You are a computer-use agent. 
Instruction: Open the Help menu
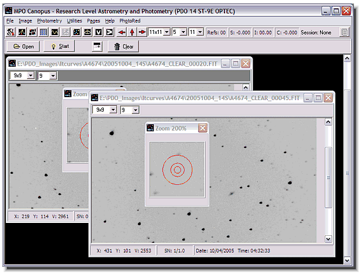pos(110,21)
